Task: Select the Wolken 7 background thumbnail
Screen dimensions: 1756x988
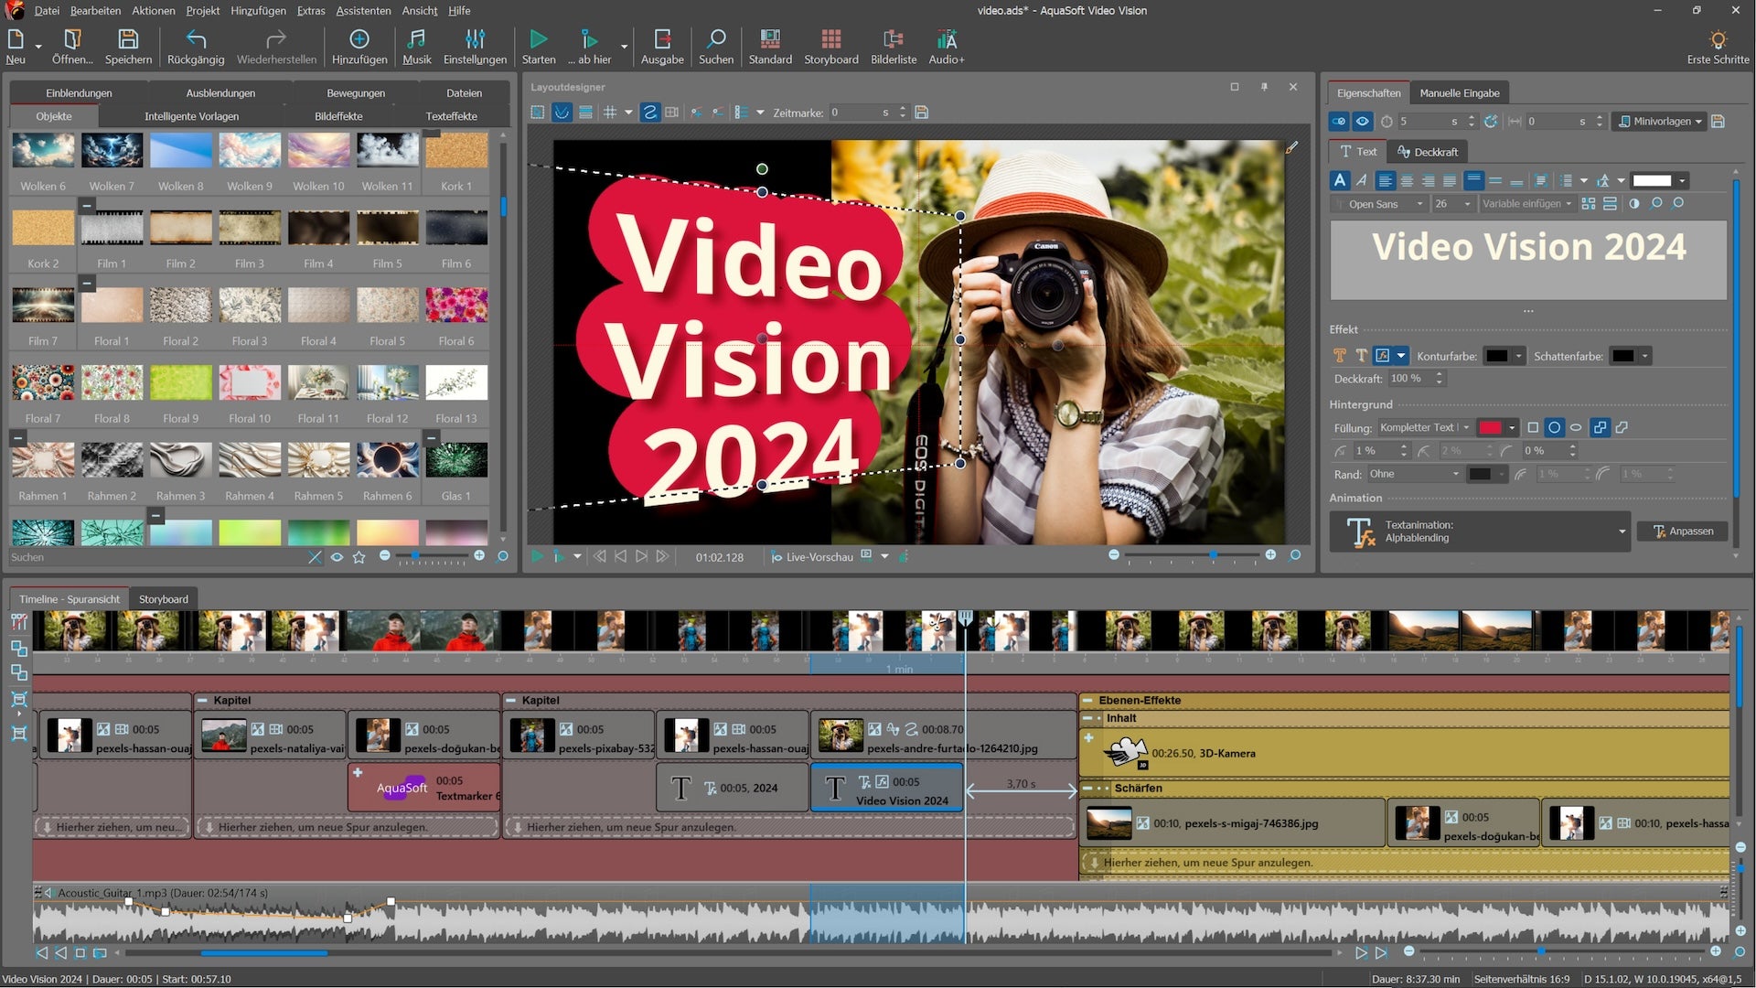Action: (x=112, y=151)
